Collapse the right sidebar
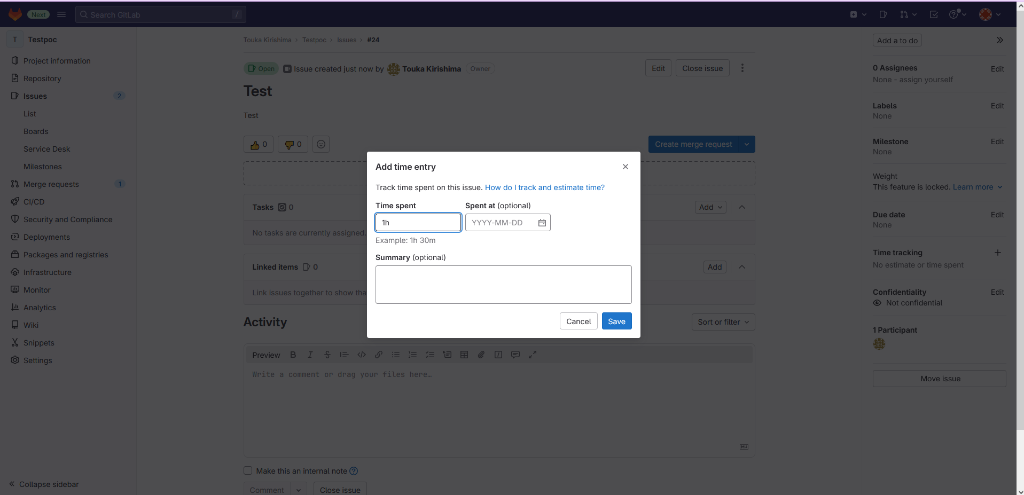Image resolution: width=1024 pixels, height=495 pixels. [x=1000, y=40]
